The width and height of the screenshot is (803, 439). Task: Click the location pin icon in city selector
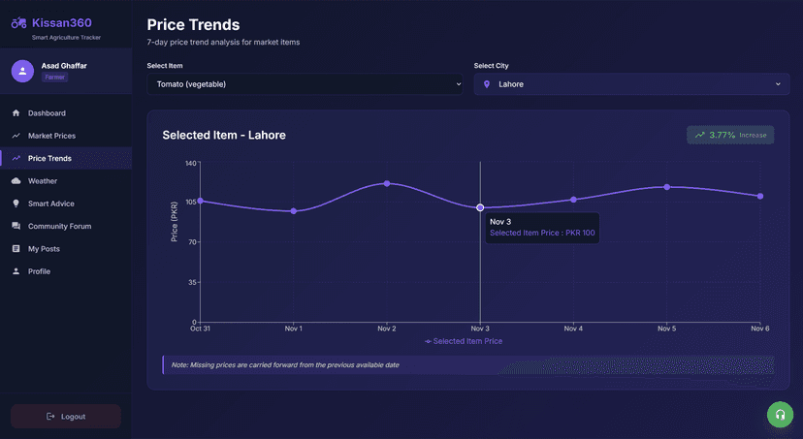[x=487, y=84]
